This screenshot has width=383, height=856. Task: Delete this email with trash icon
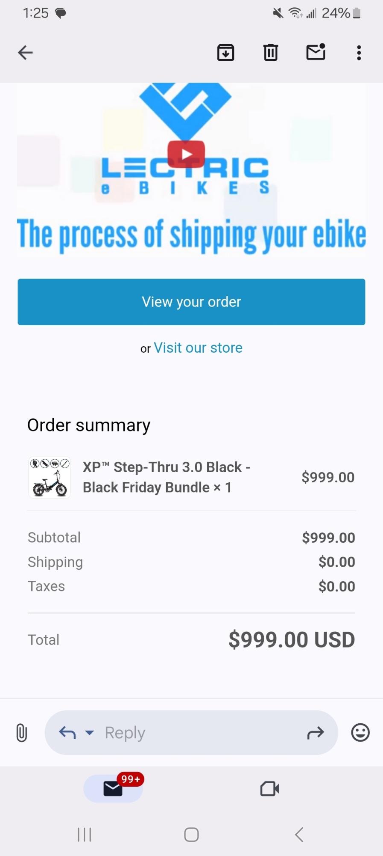[x=271, y=53]
